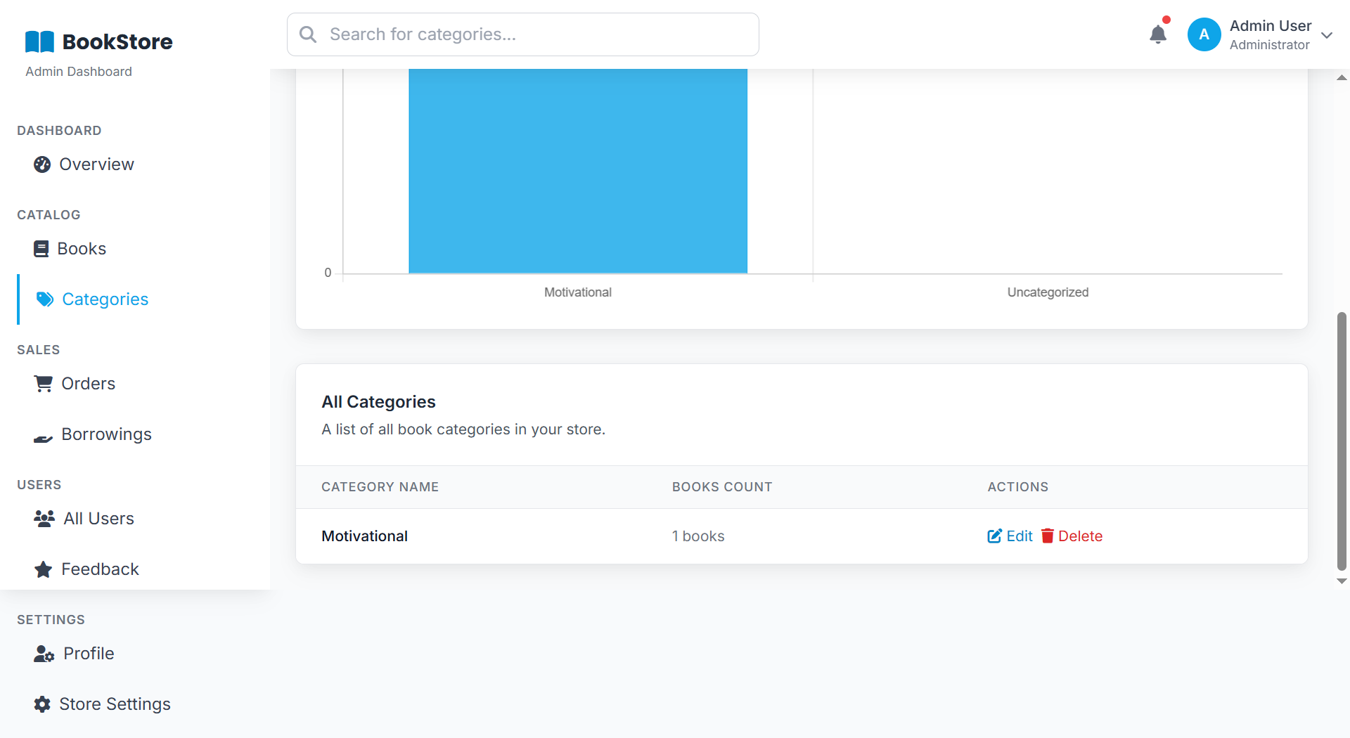Image resolution: width=1350 pixels, height=738 pixels.
Task: Edit the Motivational category
Action: point(1010,536)
